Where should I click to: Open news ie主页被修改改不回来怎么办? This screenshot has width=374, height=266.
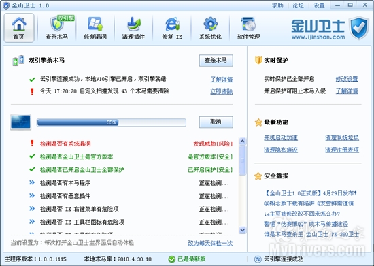pyautogui.click(x=302, y=214)
